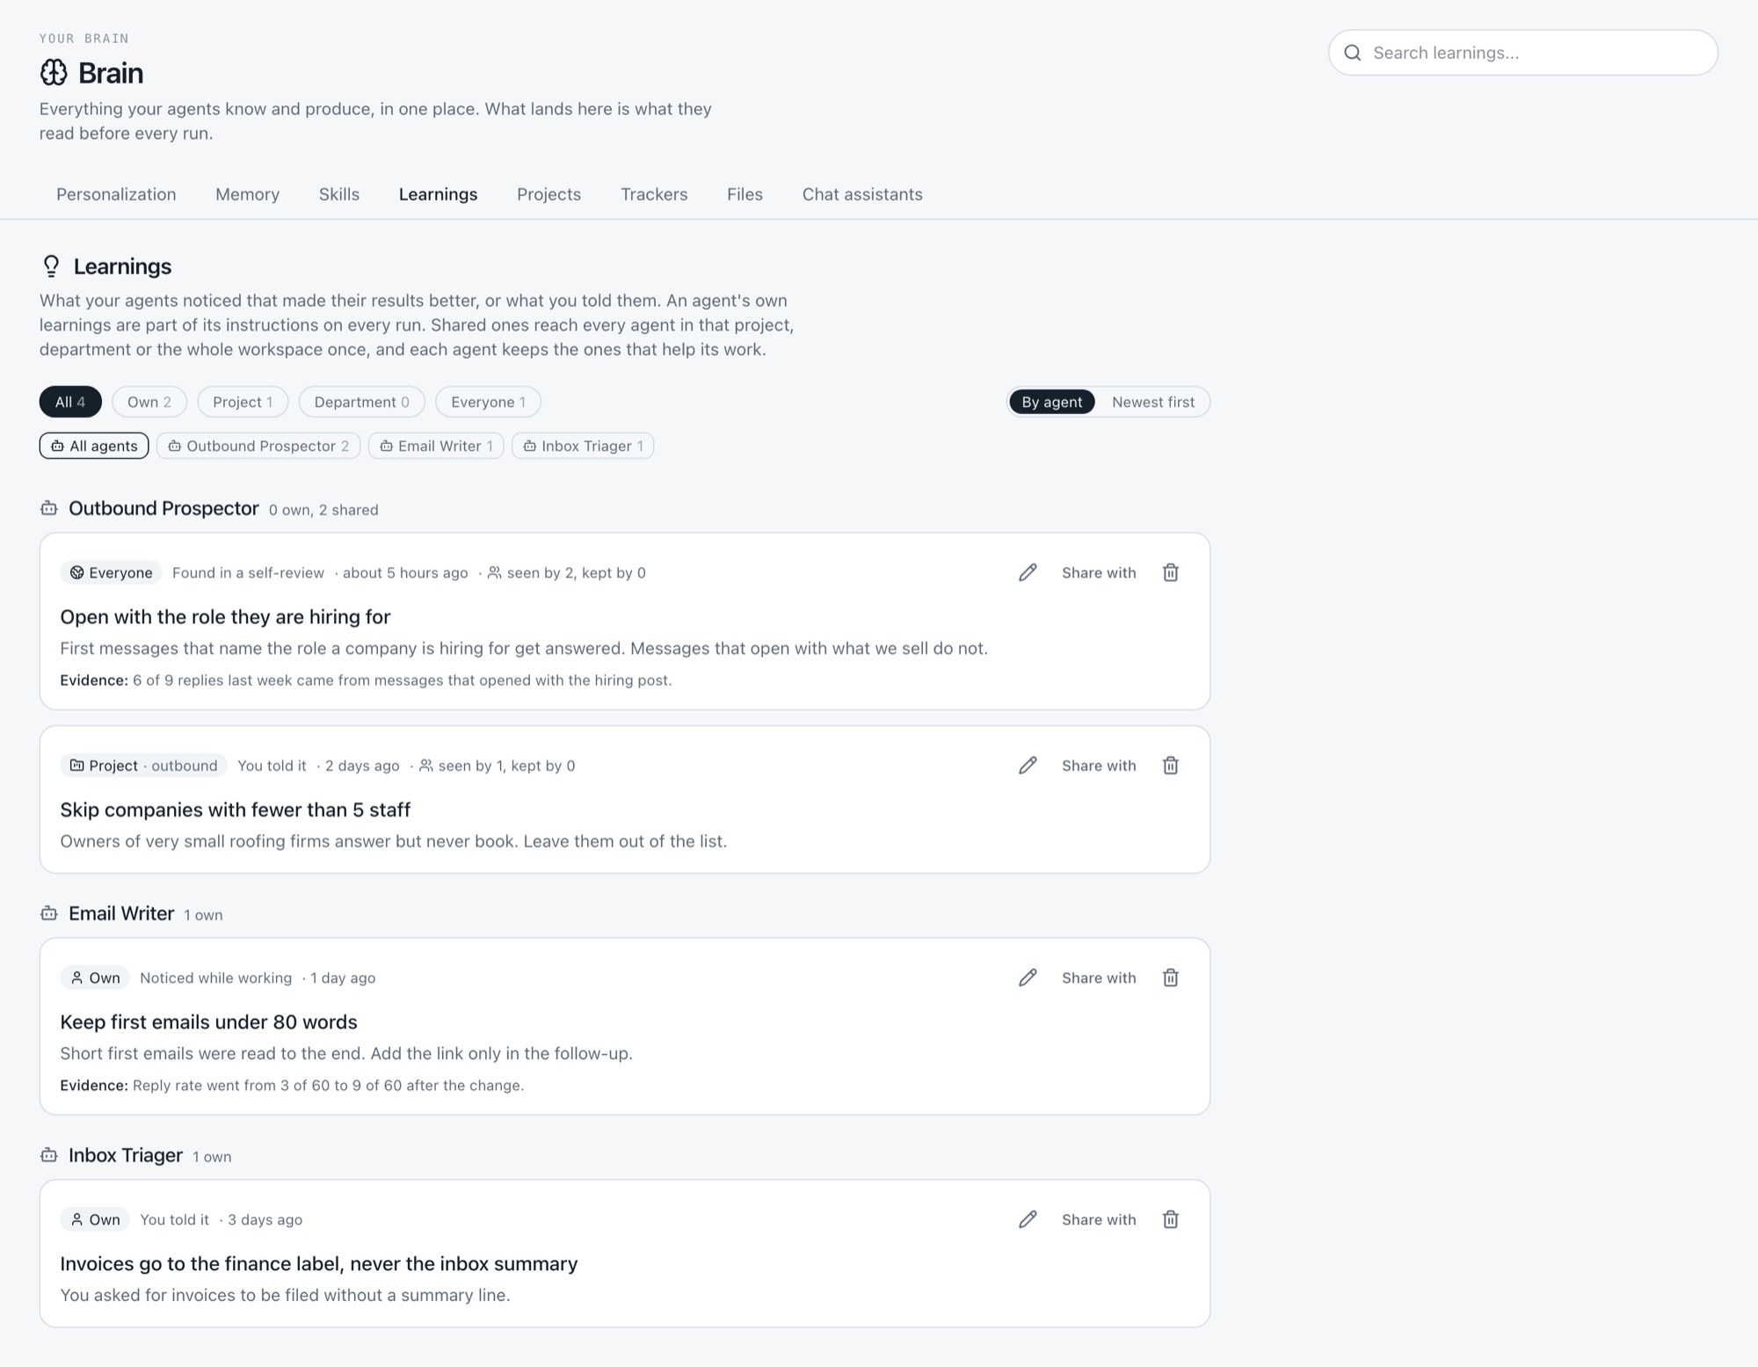Click the 'Project · outbound' scope badge
Viewport: 1758px width, 1367px height.
pyautogui.click(x=143, y=766)
